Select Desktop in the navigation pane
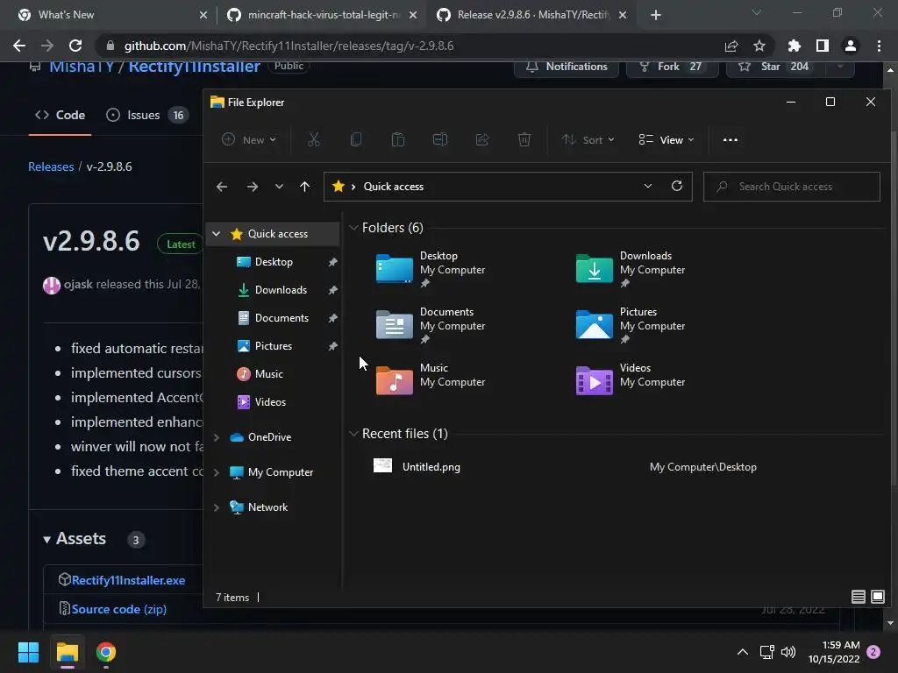Image resolution: width=898 pixels, height=673 pixels. pos(274,261)
